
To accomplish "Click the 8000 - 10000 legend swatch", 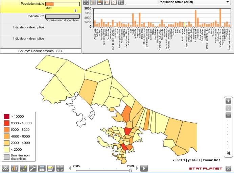I will click(x=6, y=123).
